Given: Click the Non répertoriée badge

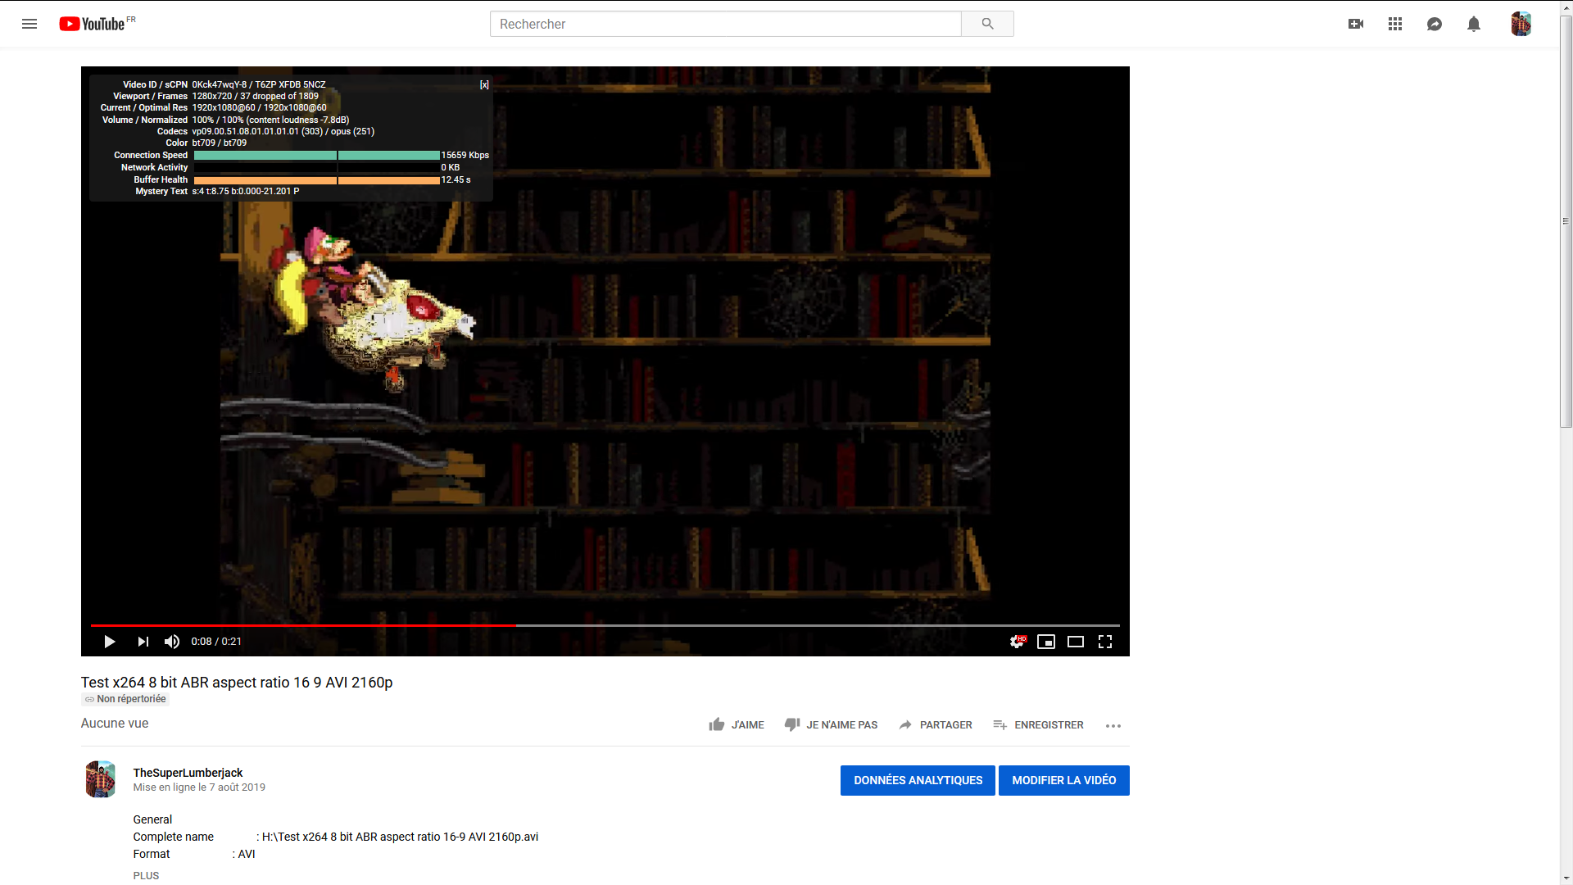Looking at the screenshot, I should [x=125, y=699].
